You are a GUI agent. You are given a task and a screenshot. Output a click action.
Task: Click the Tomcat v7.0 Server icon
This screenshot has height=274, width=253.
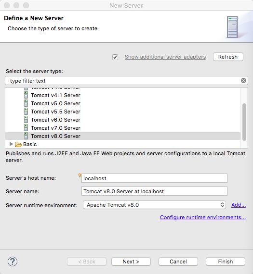tap(26, 128)
